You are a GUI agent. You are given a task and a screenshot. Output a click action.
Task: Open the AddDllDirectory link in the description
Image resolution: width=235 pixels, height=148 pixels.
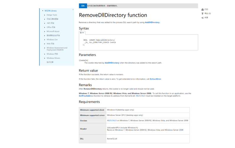click(152, 22)
